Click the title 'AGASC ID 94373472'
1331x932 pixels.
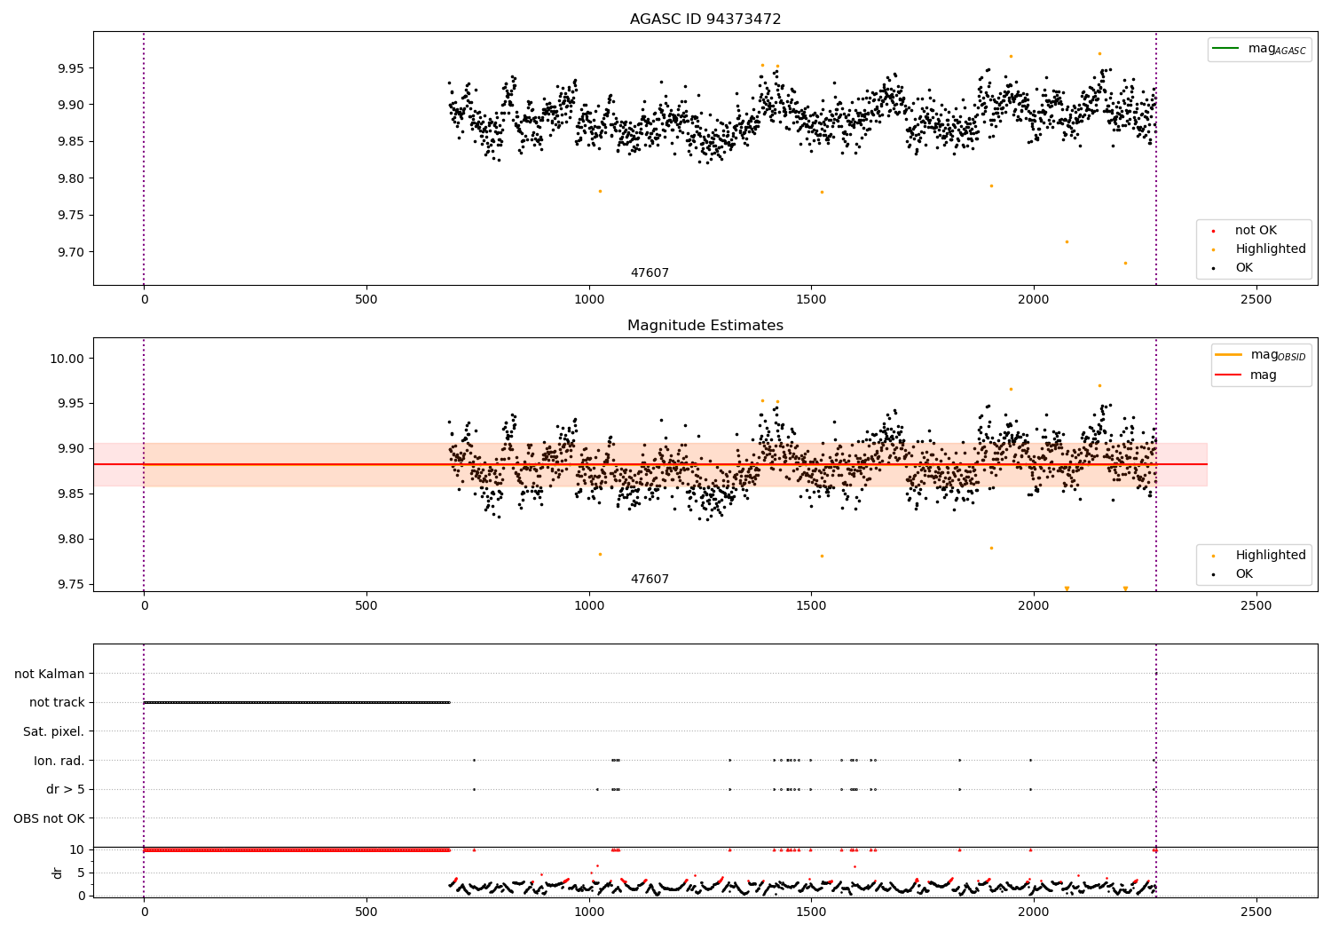click(705, 20)
